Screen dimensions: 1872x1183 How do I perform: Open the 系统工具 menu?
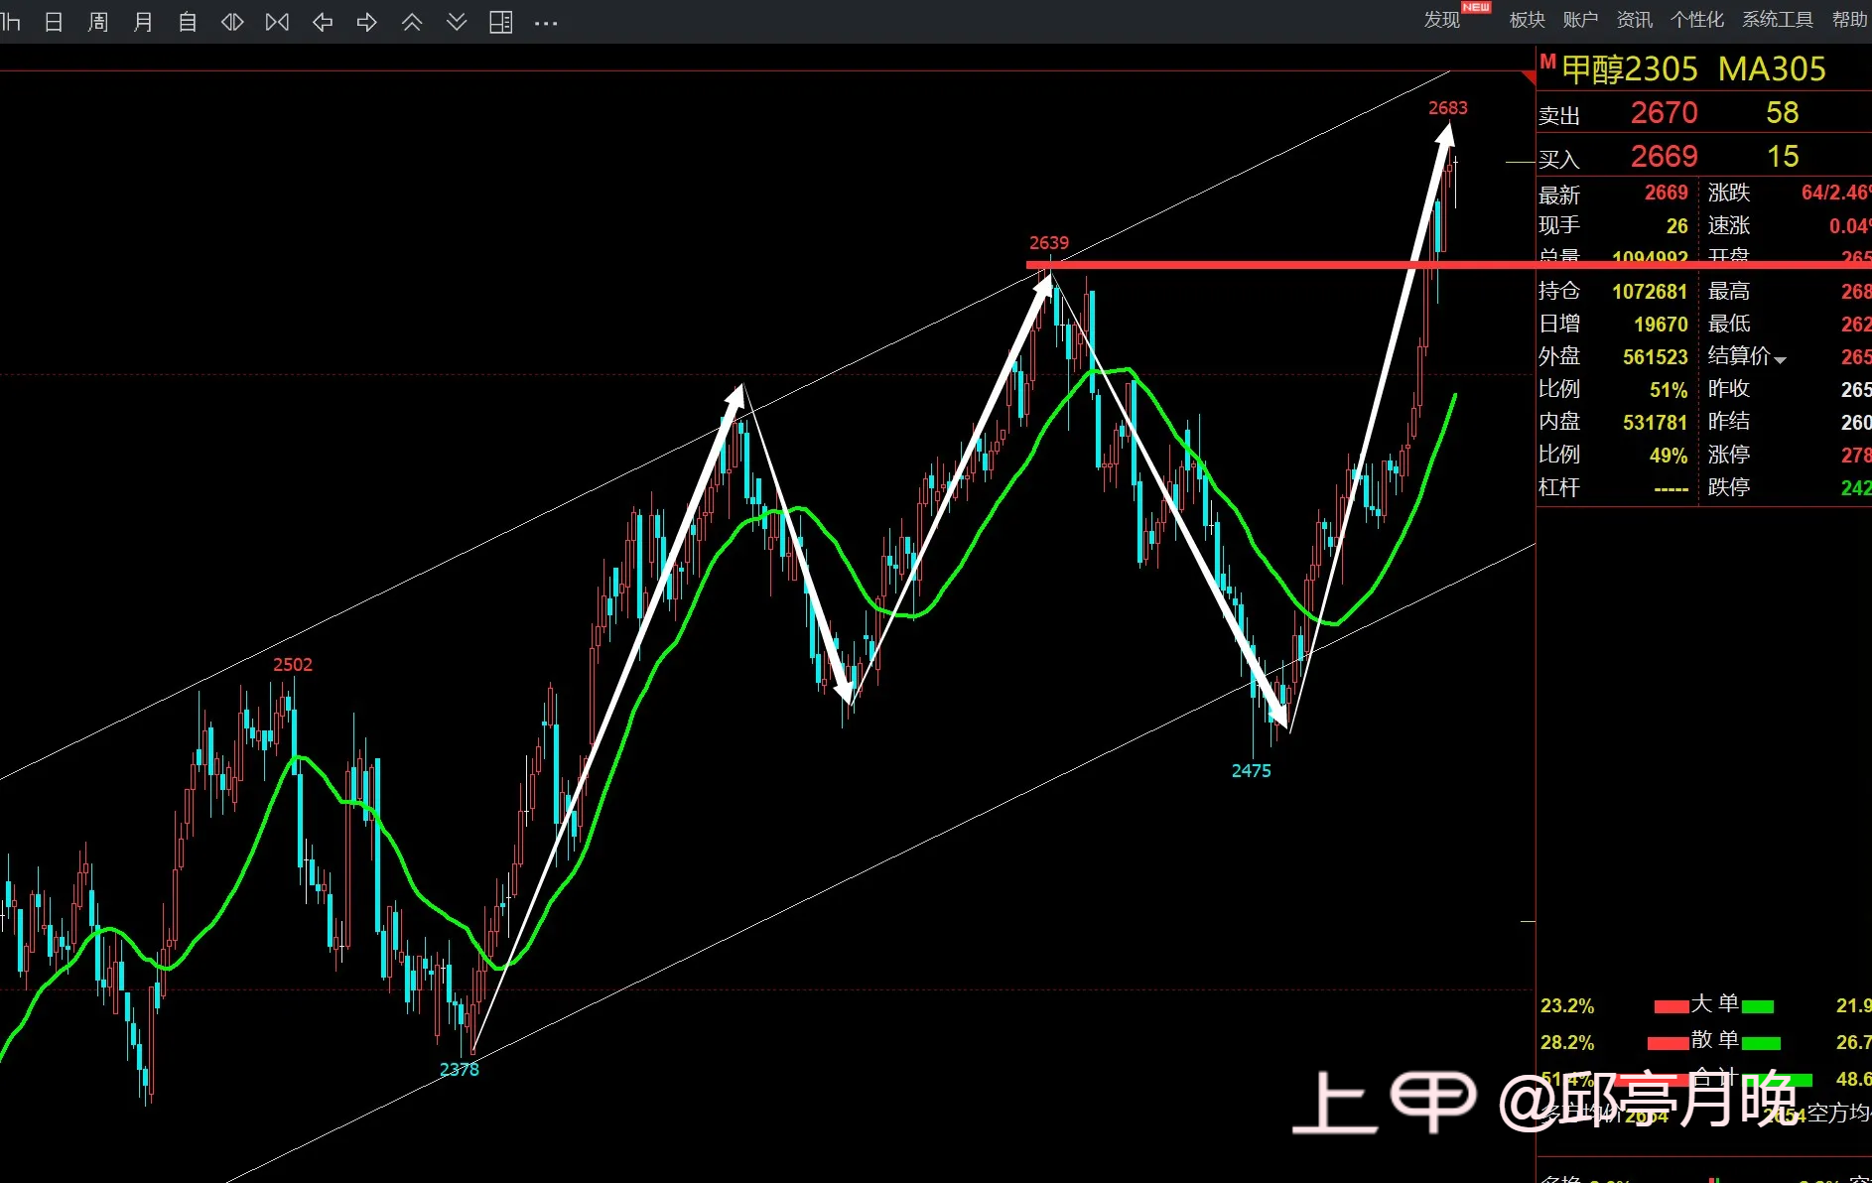1778,20
